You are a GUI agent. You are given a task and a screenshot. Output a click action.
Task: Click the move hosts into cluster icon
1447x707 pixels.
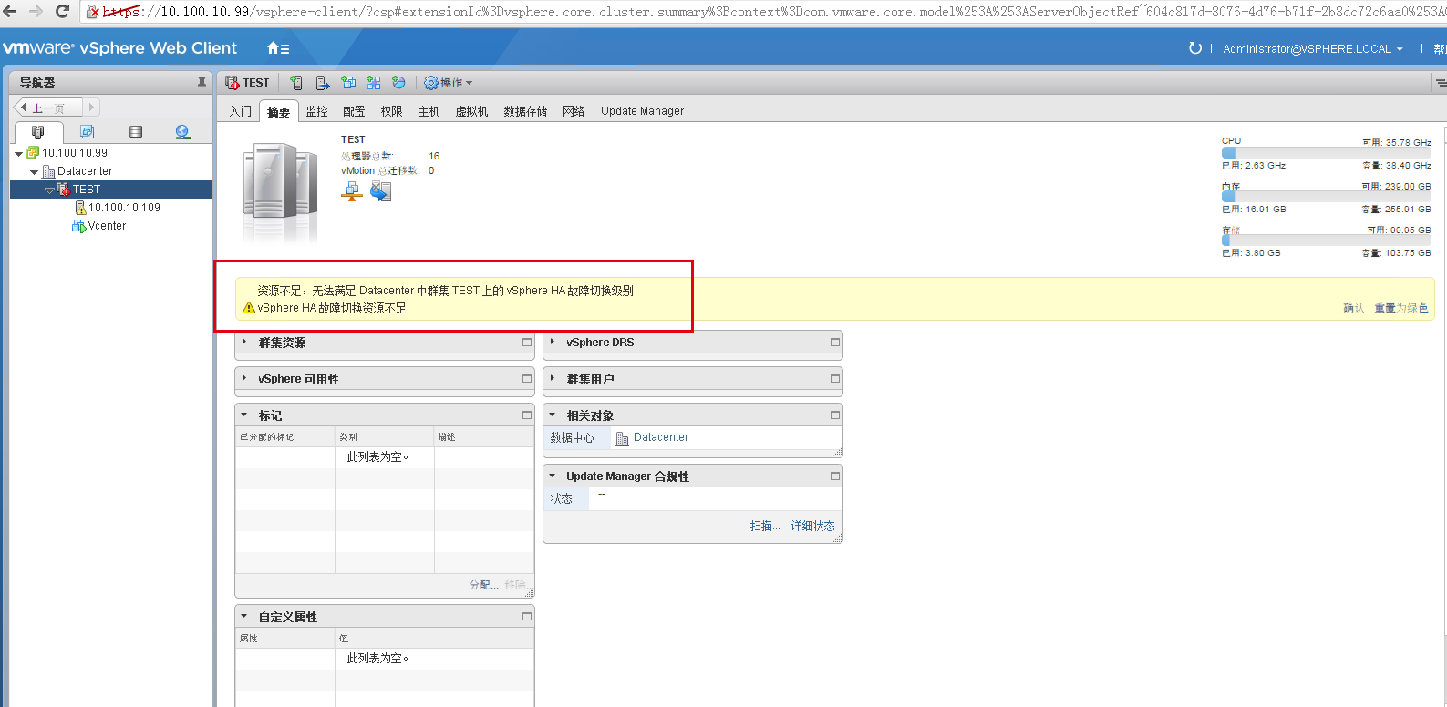323,83
